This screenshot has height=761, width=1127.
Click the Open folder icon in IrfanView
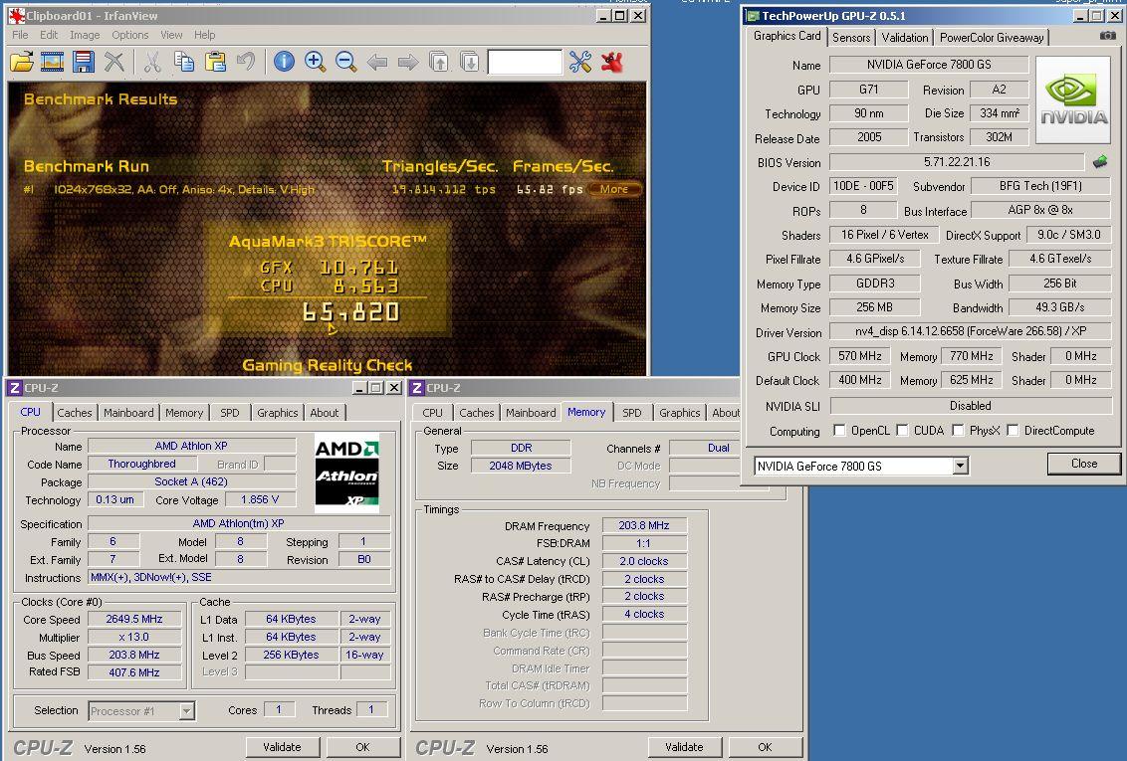coord(22,63)
